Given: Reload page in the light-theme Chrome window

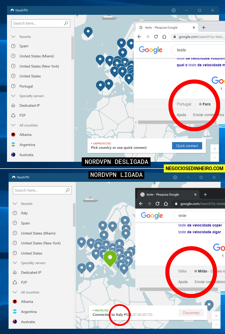Looking at the screenshot, I should (x=156, y=37).
